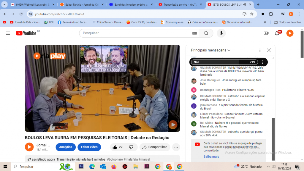The height and width of the screenshot is (171, 304).
Task: Click the Editar vídeo button
Action: click(89, 147)
